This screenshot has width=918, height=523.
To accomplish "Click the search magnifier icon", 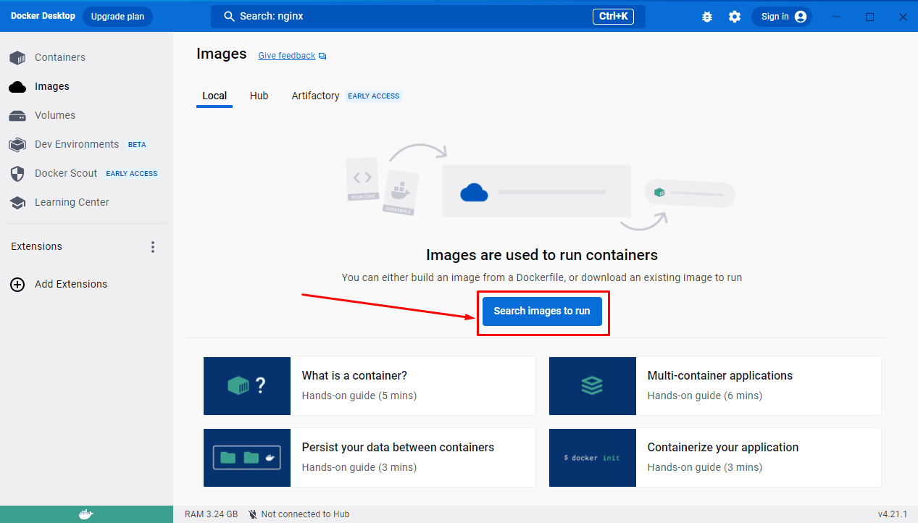I will 229,16.
